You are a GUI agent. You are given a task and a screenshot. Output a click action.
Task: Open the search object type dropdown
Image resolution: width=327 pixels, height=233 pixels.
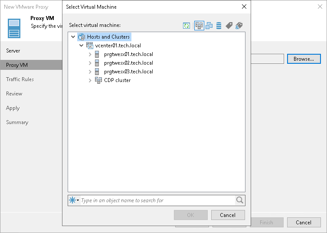[x=74, y=200]
